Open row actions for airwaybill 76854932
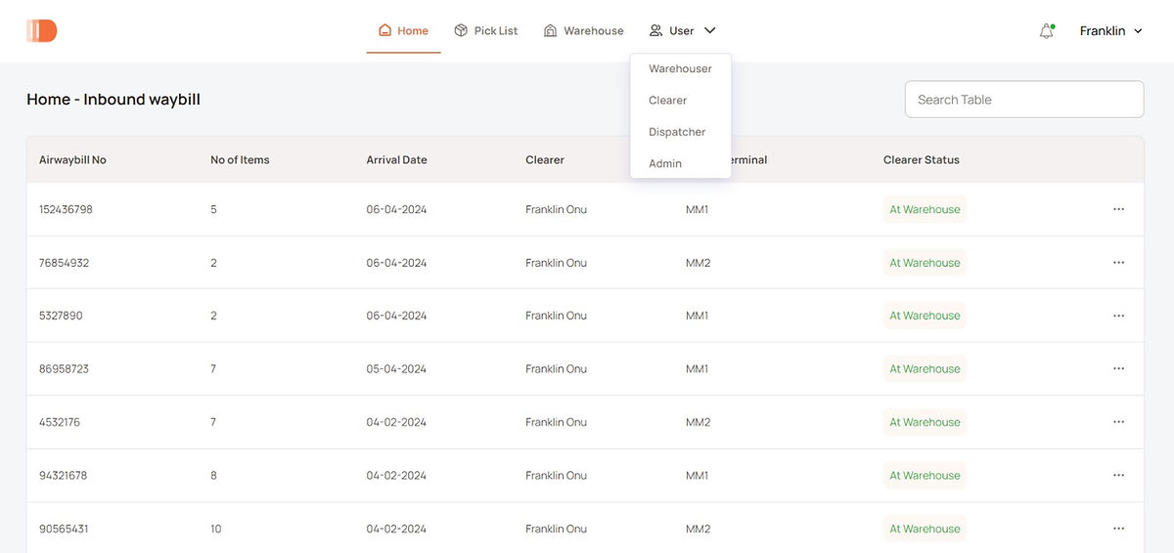The image size is (1174, 553). (x=1118, y=263)
